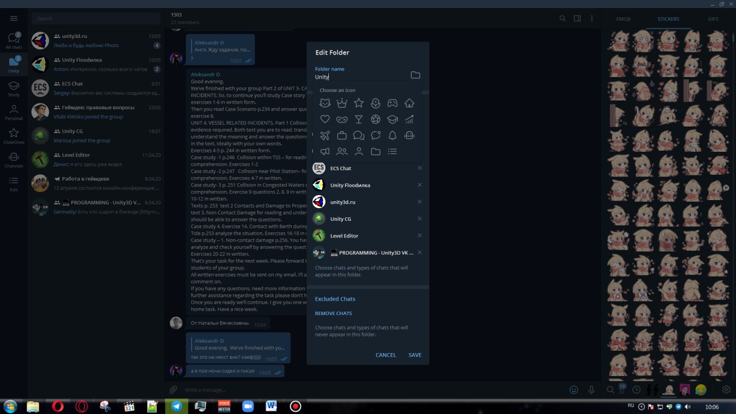Open Voicemeeter from the taskbar
This screenshot has width=736, height=414.
pyautogui.click(x=224, y=407)
